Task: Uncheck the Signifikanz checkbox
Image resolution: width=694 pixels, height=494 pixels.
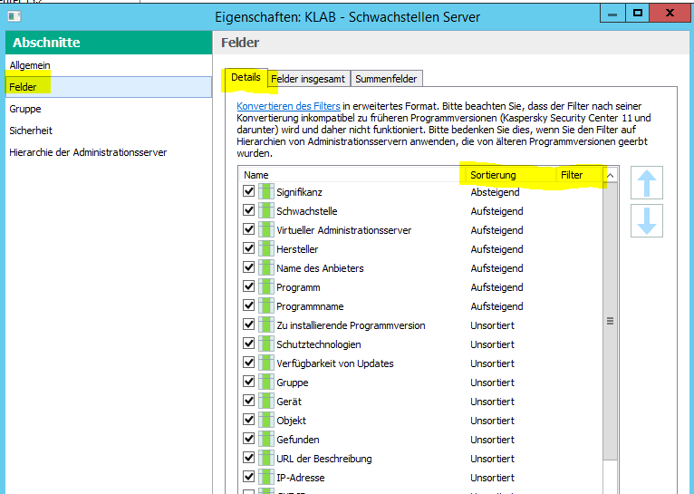Action: coord(248,192)
